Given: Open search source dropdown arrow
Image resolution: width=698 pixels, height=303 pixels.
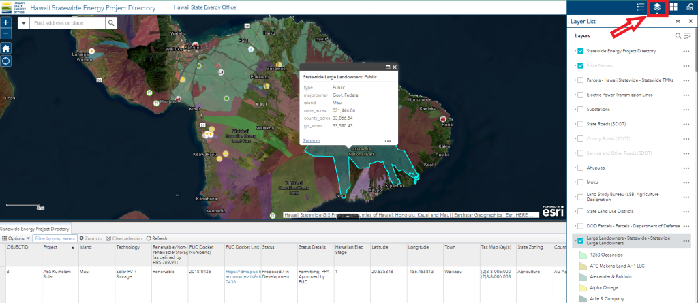Looking at the screenshot, I should coord(24,22).
